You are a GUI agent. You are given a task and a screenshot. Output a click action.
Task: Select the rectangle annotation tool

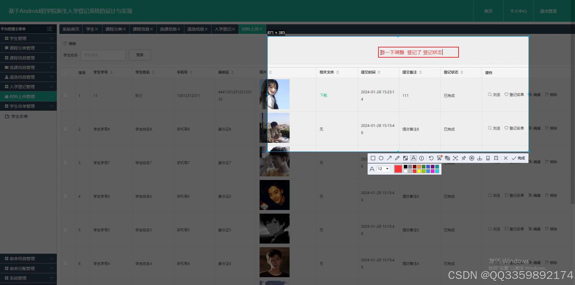(x=373, y=158)
